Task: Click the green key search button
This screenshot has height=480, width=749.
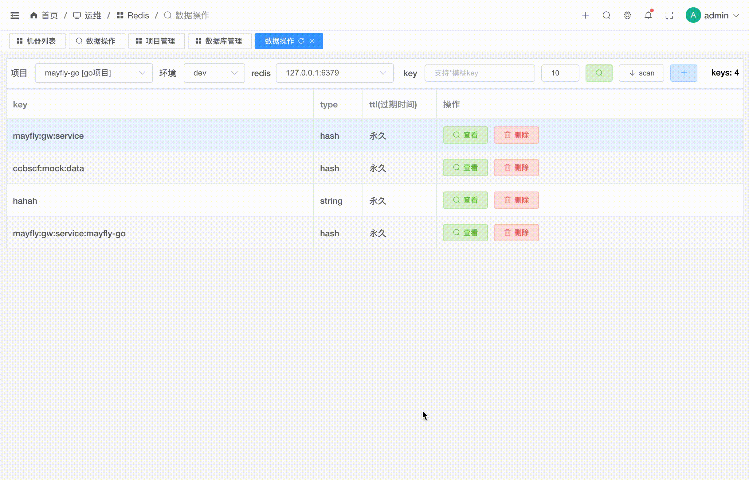Action: [x=599, y=73]
